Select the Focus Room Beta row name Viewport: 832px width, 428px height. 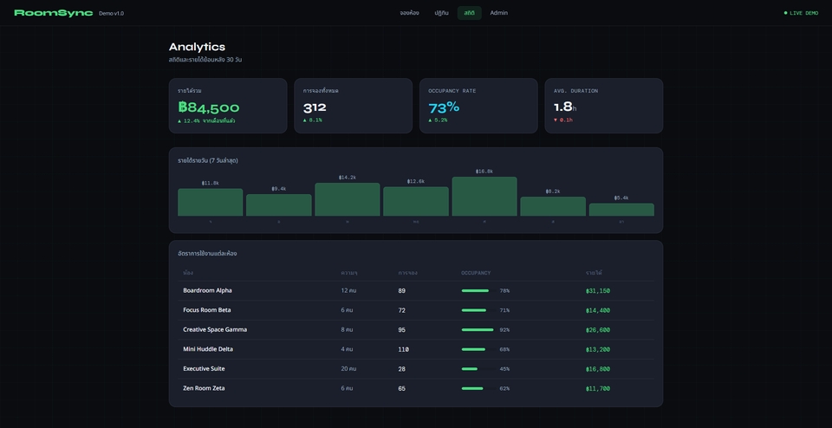click(x=207, y=310)
